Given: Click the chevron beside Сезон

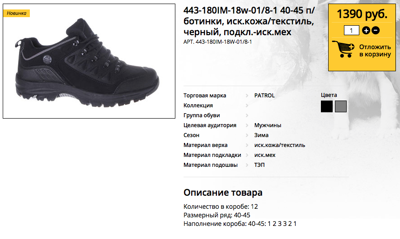Looking at the screenshot, I should click(x=247, y=135).
